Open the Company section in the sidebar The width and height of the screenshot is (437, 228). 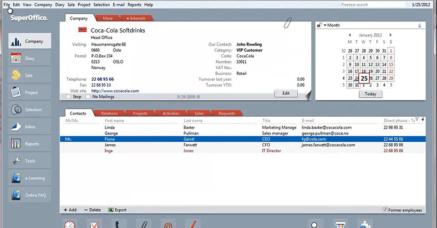(30, 41)
